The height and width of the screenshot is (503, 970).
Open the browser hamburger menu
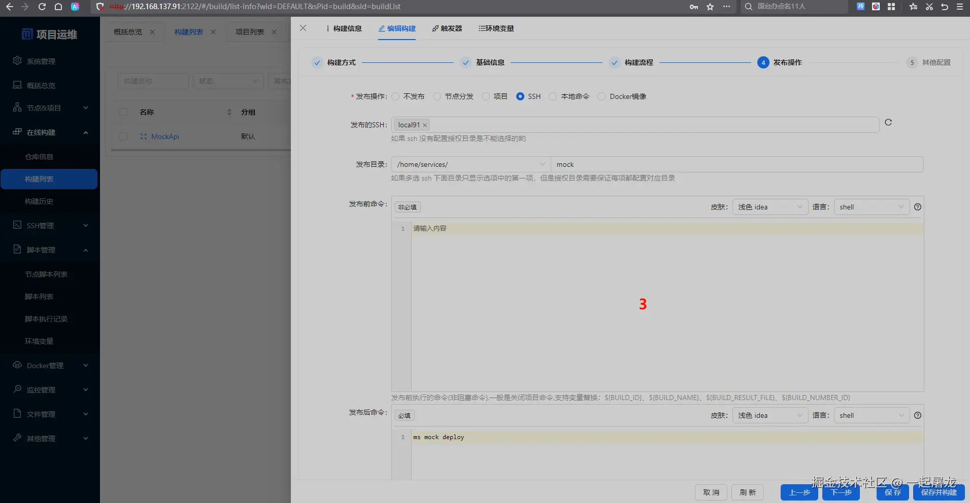(959, 7)
